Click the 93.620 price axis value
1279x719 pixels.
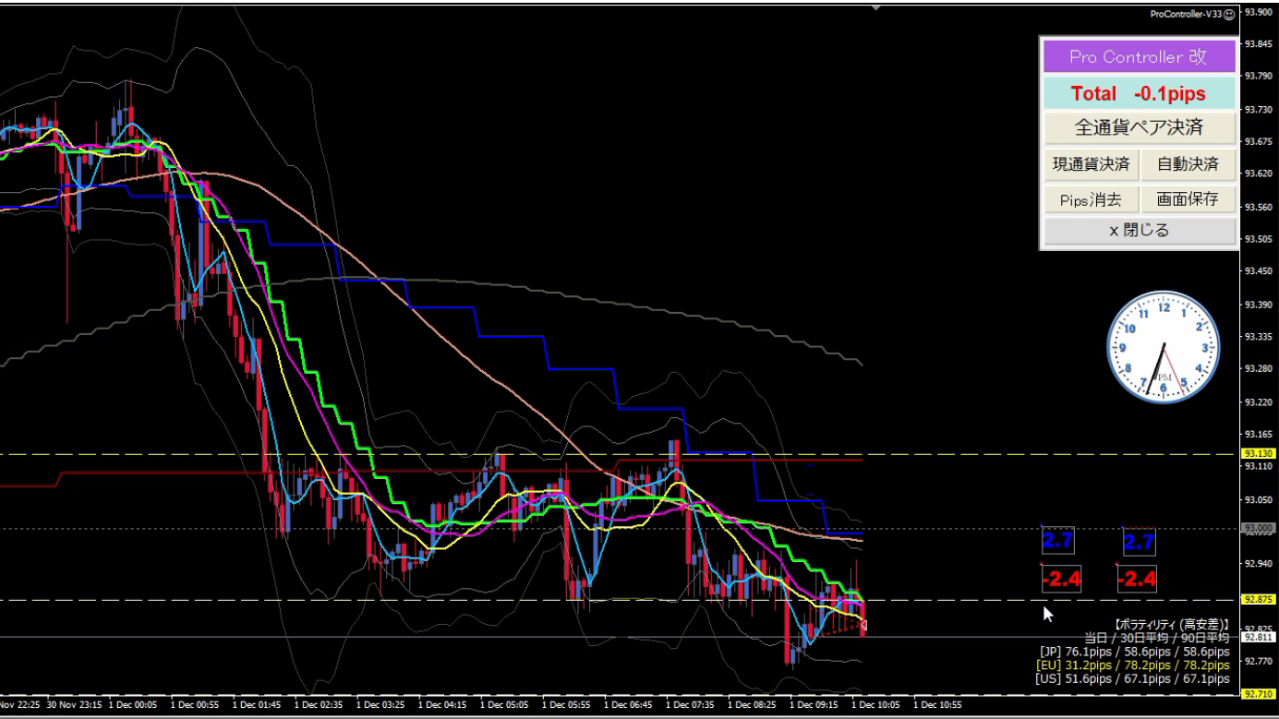point(1258,174)
